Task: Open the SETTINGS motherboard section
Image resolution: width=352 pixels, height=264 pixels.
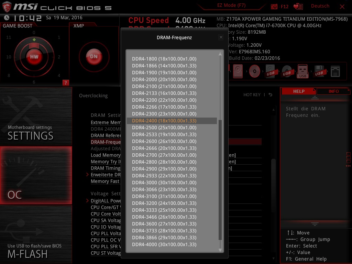Action: pyautogui.click(x=36, y=116)
